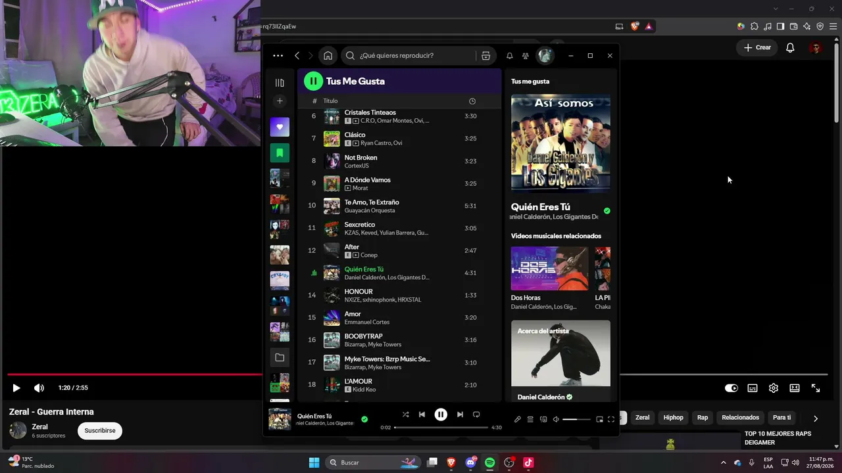The height and width of the screenshot is (473, 842).
Task: Open YouTube account avatar menu
Action: [x=816, y=47]
